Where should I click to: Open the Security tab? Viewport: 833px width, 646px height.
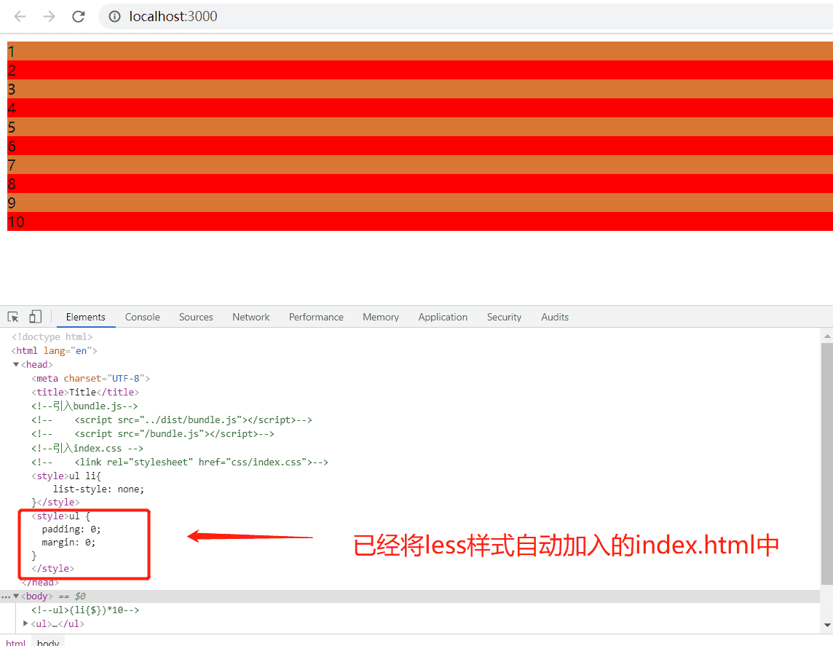504,317
